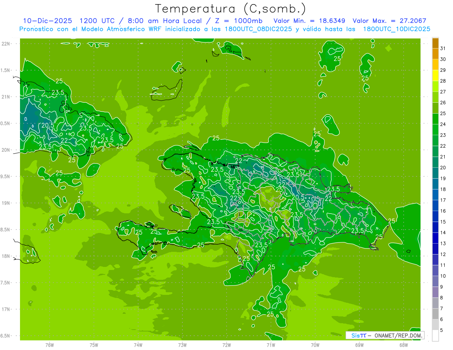Click the legend value '12'
453x350 pixels.
pyautogui.click(x=443, y=254)
